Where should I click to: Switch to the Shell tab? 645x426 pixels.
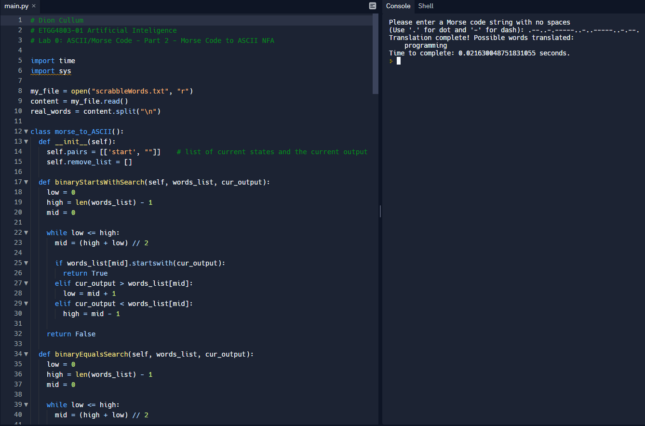click(426, 6)
